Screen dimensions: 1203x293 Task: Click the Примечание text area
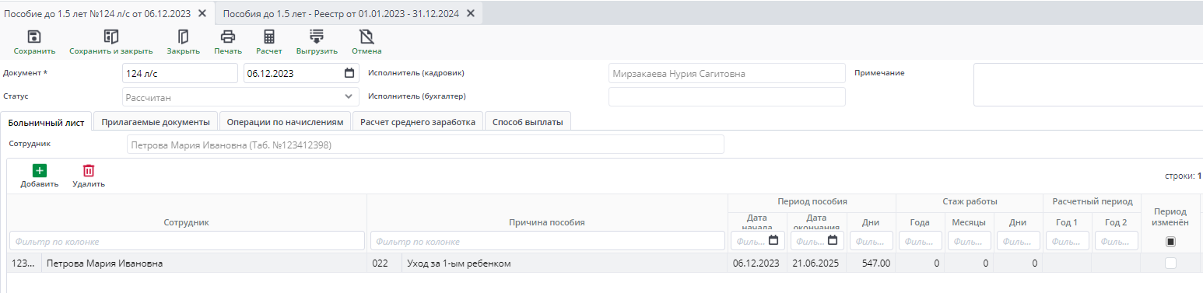pos(1088,85)
